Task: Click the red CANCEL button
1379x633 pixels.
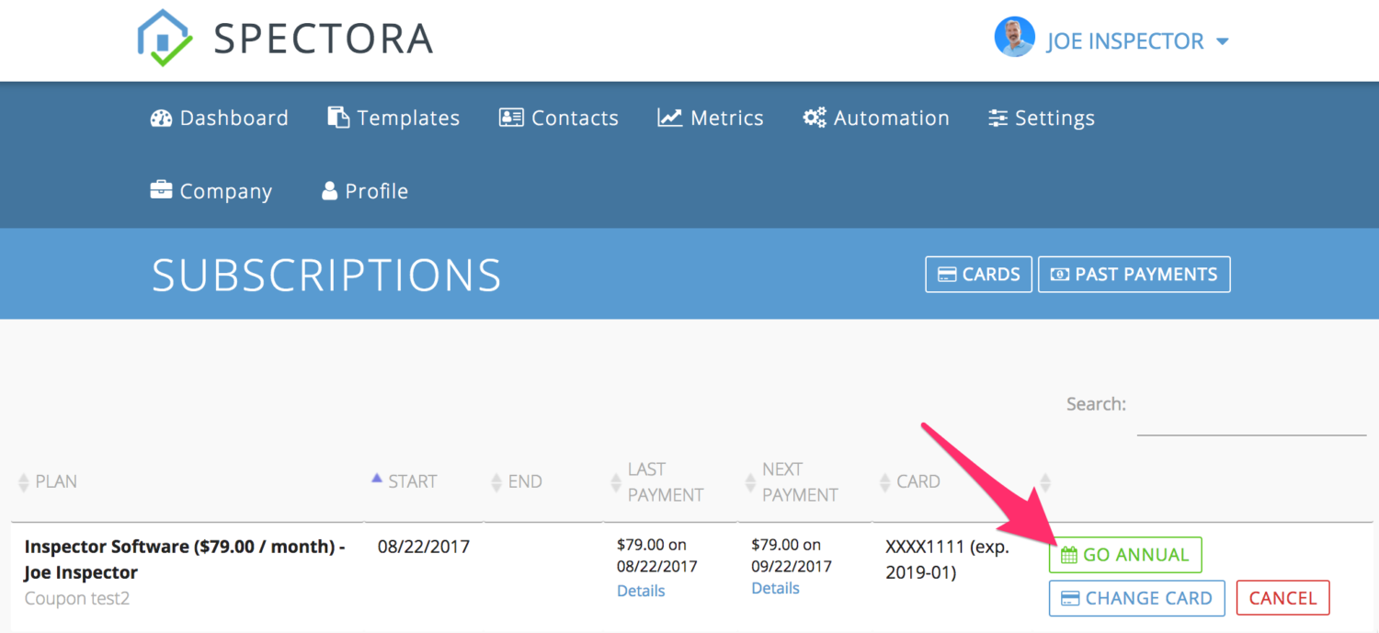Action: (1283, 598)
